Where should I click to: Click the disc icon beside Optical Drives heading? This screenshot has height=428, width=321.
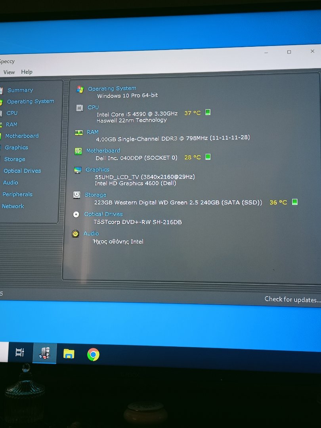[76, 214]
